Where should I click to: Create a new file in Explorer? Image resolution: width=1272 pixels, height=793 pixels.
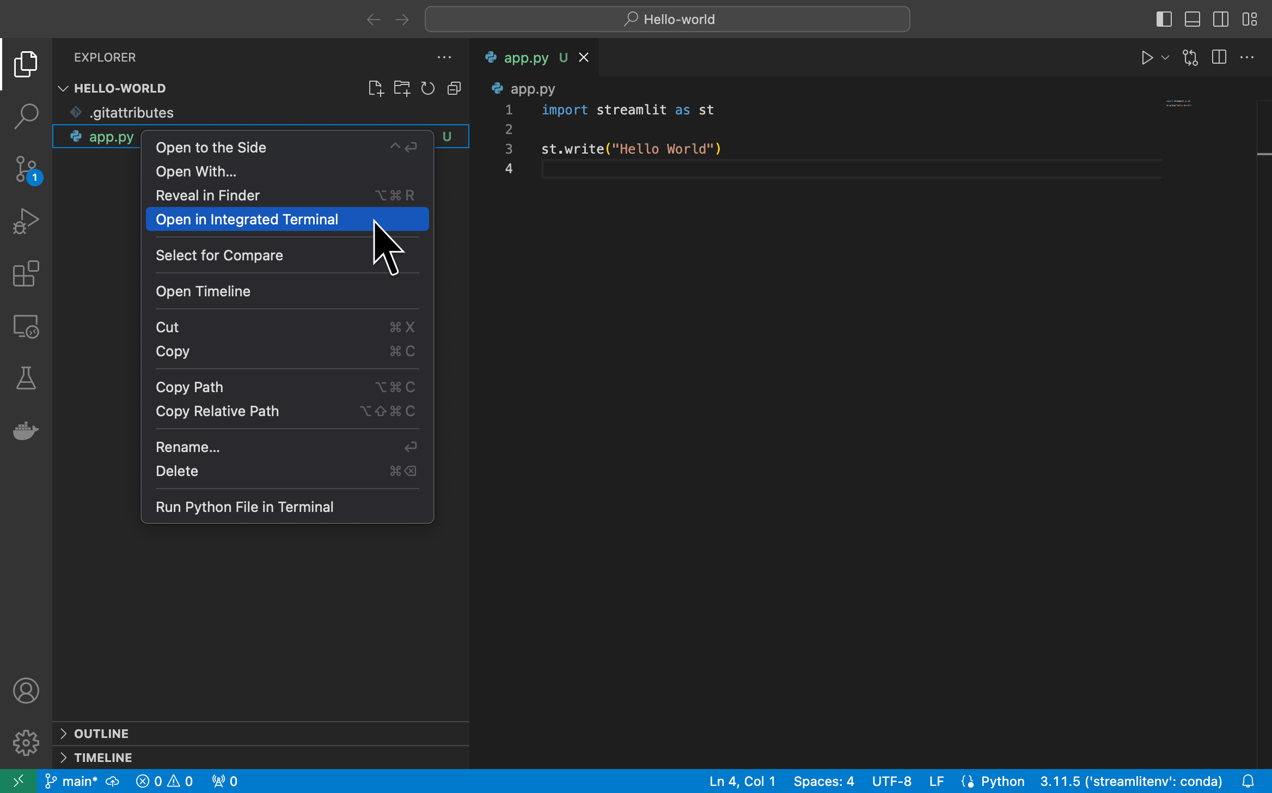click(376, 88)
